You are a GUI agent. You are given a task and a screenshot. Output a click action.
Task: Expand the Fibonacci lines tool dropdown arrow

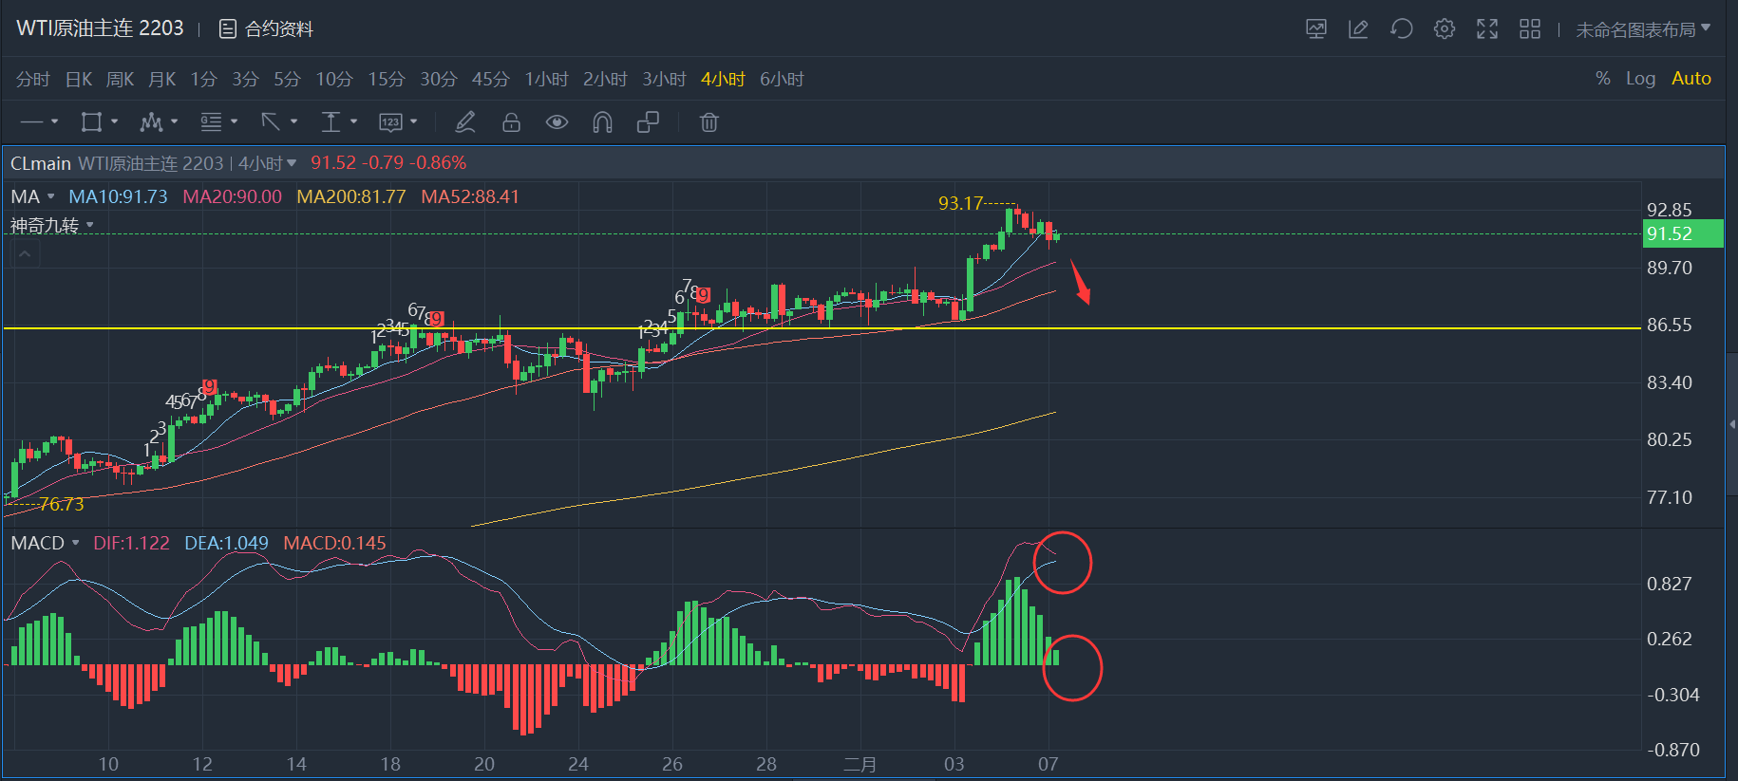(x=235, y=121)
